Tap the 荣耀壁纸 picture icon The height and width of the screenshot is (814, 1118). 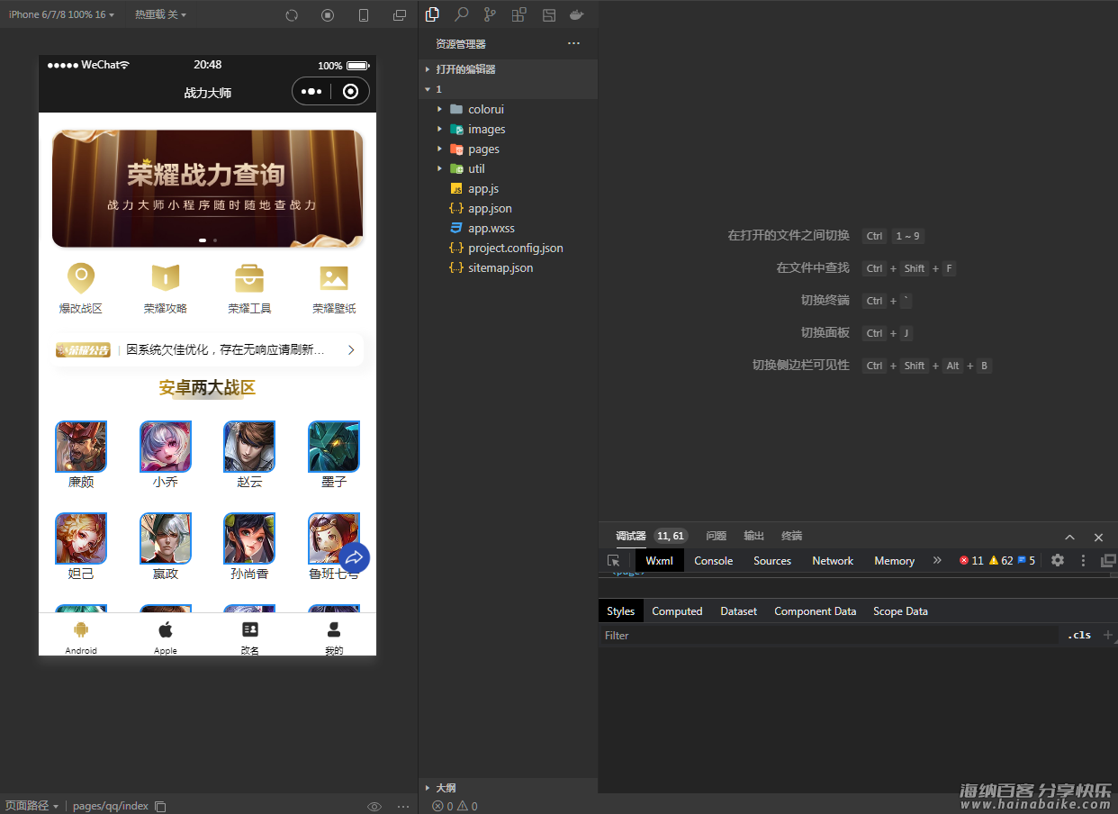(x=334, y=278)
